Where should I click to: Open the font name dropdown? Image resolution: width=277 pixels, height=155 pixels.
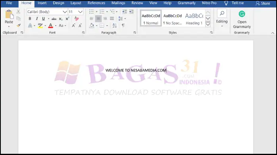65,12
